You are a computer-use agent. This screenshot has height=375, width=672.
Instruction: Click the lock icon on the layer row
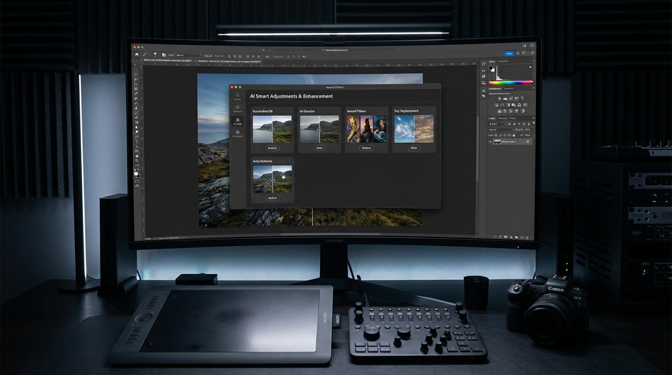(x=528, y=142)
